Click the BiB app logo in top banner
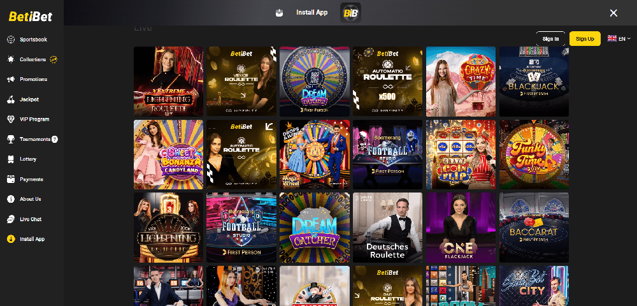 point(350,13)
